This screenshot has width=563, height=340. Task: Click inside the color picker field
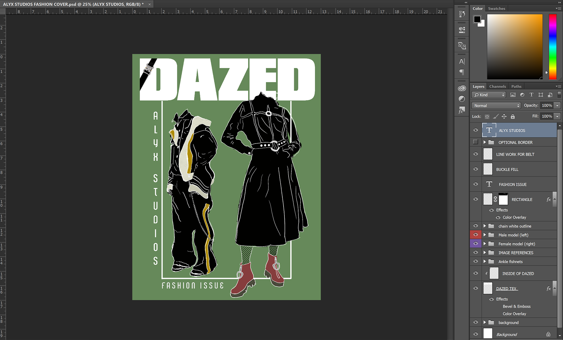(515, 47)
